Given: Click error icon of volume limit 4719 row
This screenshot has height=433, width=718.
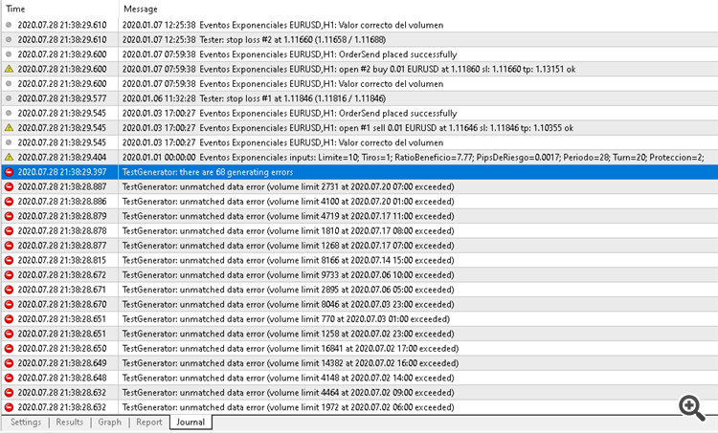Looking at the screenshot, I should coord(9,216).
